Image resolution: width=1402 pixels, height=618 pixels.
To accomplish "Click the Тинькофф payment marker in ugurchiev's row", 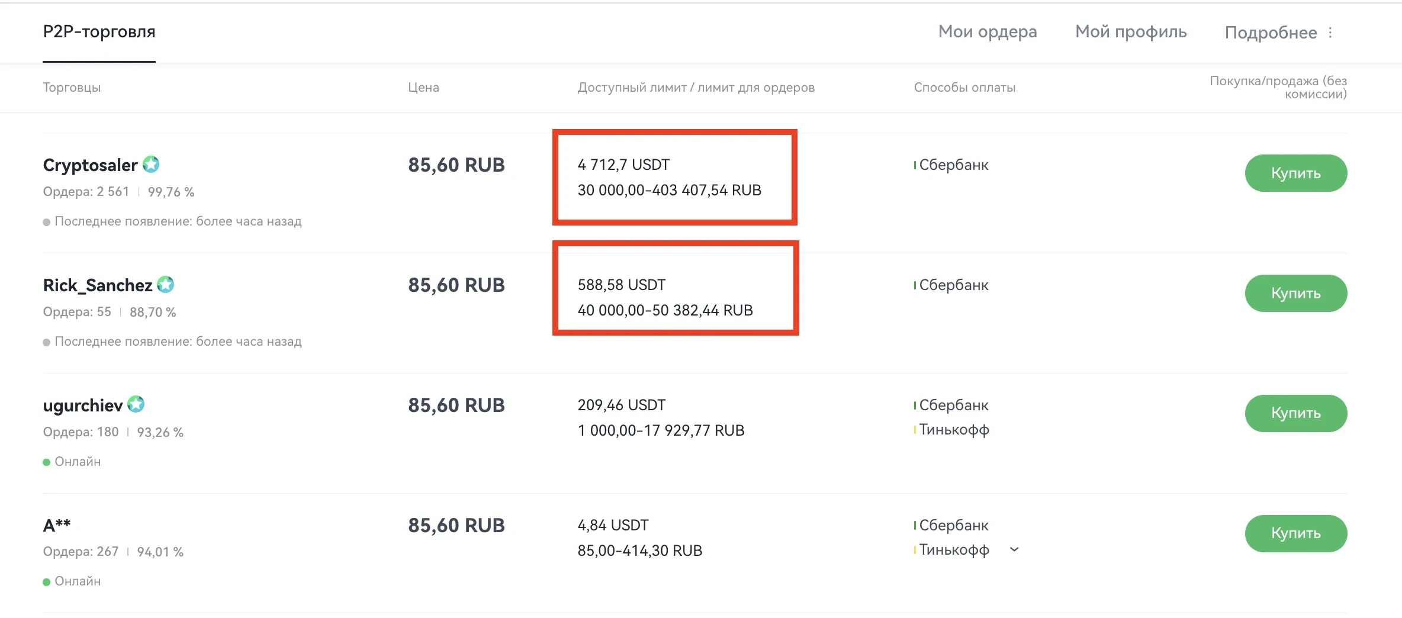I will [x=916, y=430].
